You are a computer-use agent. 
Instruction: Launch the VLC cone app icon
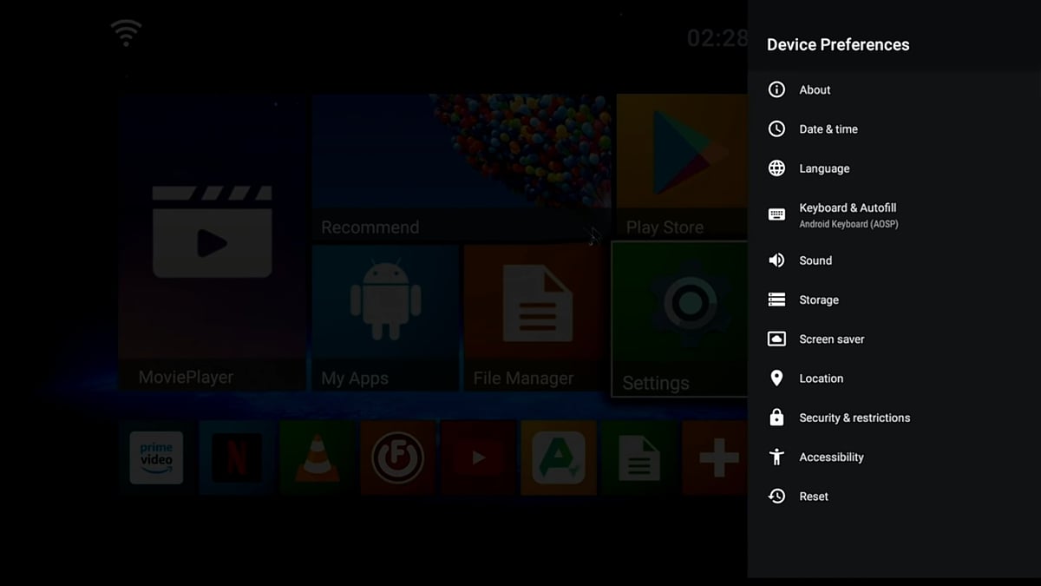coord(318,457)
